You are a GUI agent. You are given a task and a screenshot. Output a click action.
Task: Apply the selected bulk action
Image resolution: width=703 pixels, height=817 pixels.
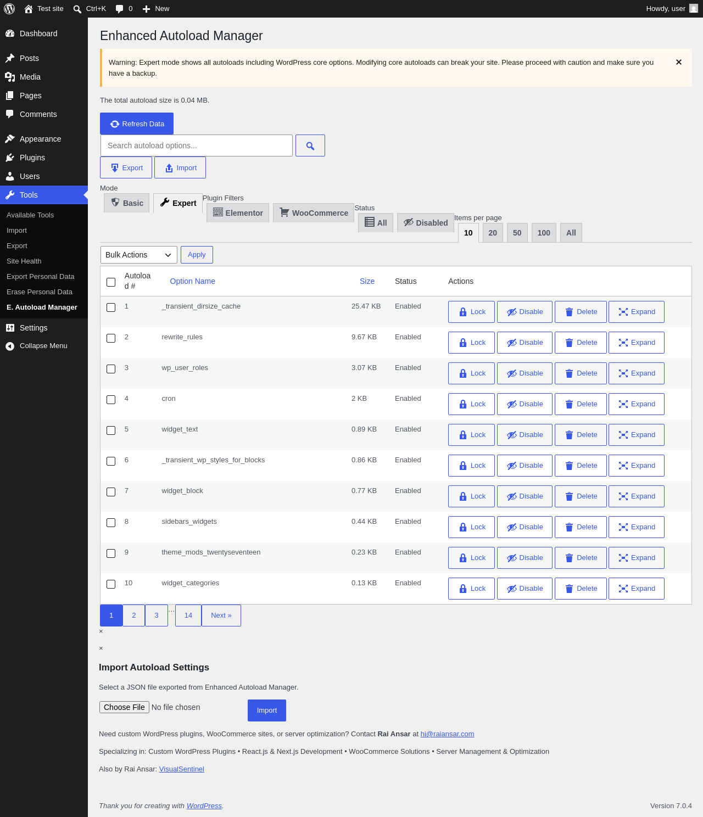(x=197, y=255)
